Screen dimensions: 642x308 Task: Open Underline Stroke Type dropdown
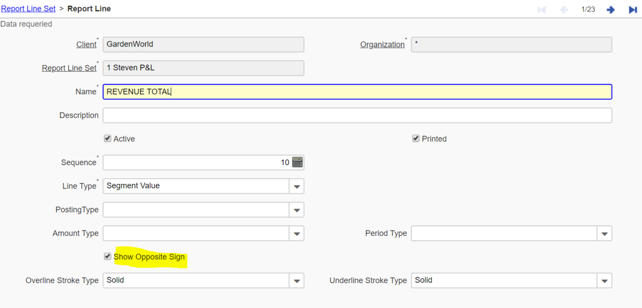(605, 281)
